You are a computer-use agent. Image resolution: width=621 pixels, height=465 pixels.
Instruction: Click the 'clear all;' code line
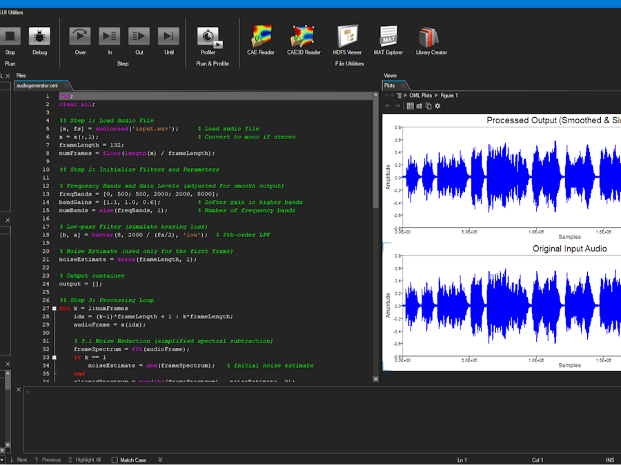(77, 105)
